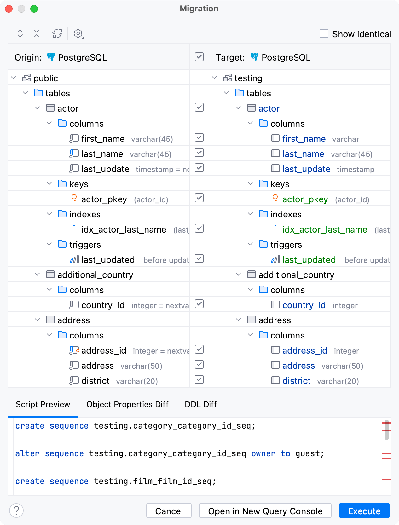Uncheck the first_name column migration checkbox
The image size is (399, 525).
click(x=199, y=137)
